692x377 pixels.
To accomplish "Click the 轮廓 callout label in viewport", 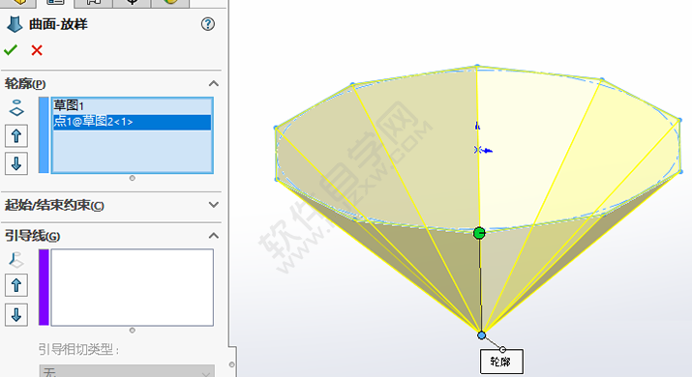I will pyautogui.click(x=501, y=362).
